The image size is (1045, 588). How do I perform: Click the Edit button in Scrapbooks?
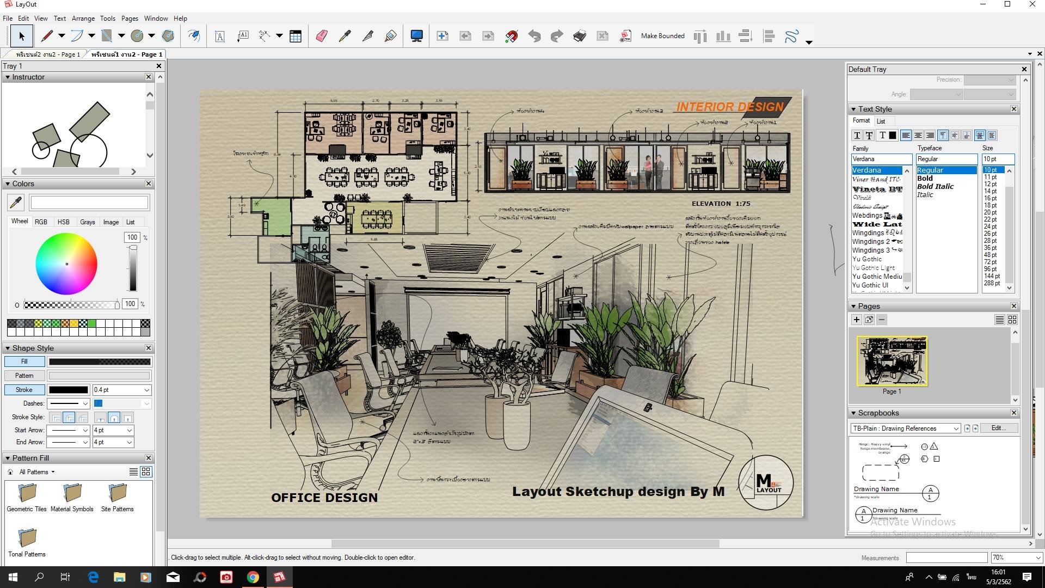tap(998, 428)
